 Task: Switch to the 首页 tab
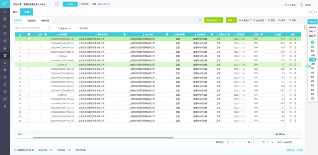click(15, 12)
